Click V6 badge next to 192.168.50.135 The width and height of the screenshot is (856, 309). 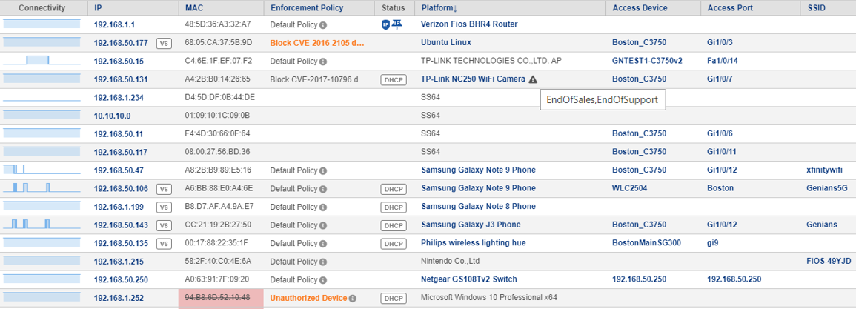point(164,243)
